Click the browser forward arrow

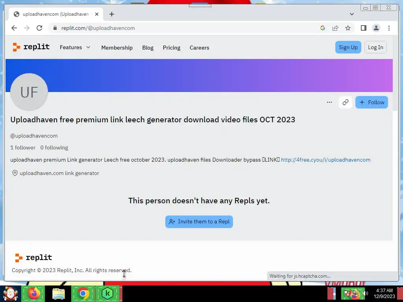pos(27,28)
